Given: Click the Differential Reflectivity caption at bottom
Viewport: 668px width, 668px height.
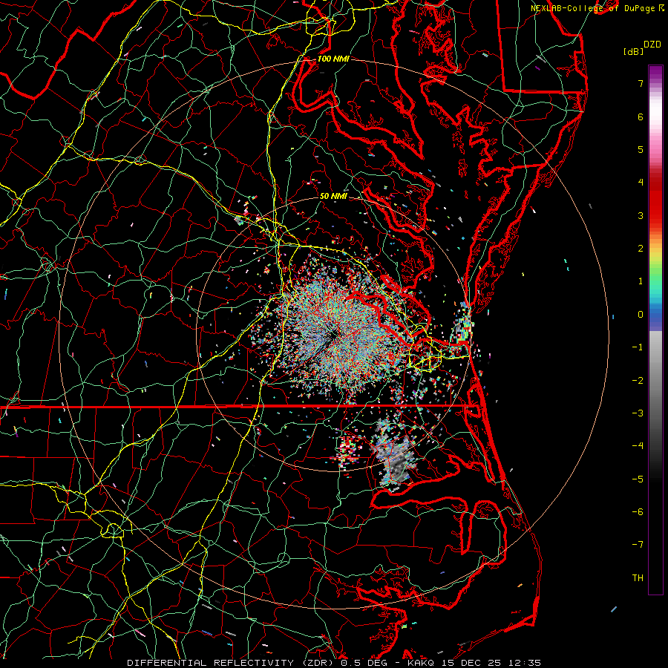Looking at the screenshot, I should coord(334,663).
